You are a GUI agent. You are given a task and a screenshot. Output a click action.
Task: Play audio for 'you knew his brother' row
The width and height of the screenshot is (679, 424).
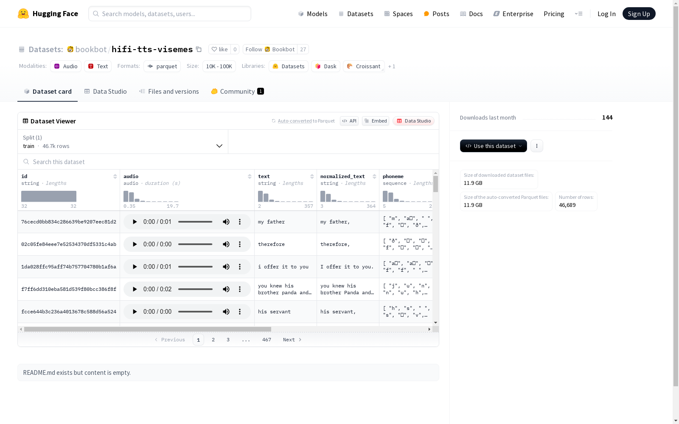click(135, 289)
